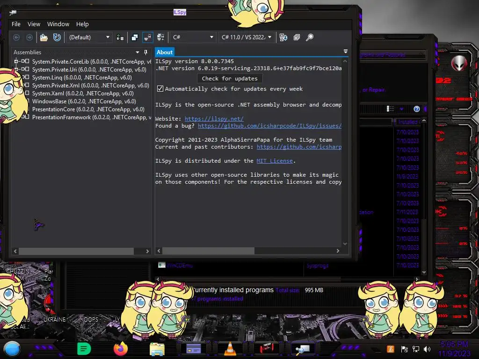This screenshot has width=479, height=359.
Task: Select WindowsBase assembly
Action: [x=84, y=101]
